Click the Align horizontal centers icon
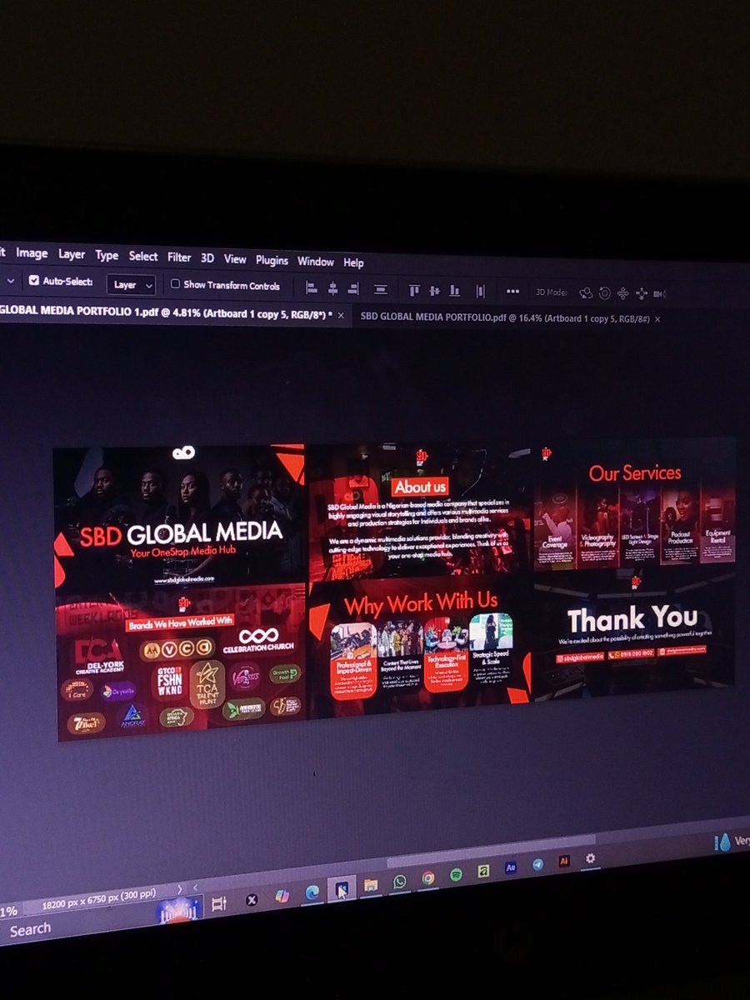The width and height of the screenshot is (750, 1000). [332, 288]
